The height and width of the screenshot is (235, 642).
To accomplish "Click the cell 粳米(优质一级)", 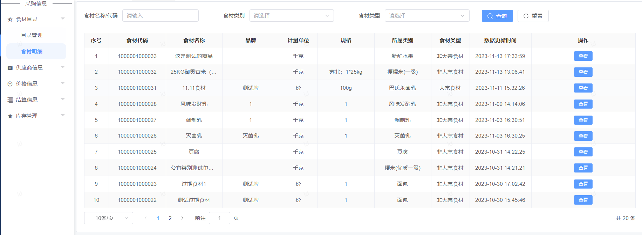I will coord(403,168).
